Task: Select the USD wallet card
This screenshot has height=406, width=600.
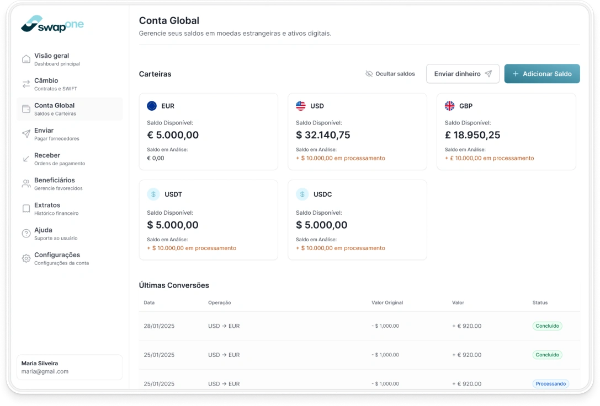Action: pyautogui.click(x=357, y=132)
